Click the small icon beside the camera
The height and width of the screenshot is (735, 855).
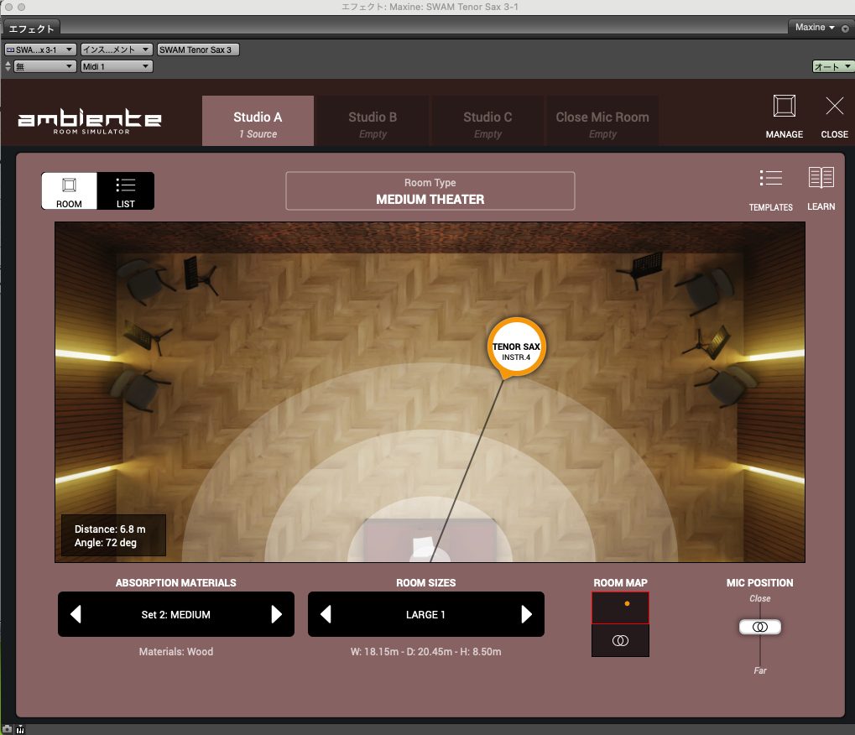coord(20,730)
